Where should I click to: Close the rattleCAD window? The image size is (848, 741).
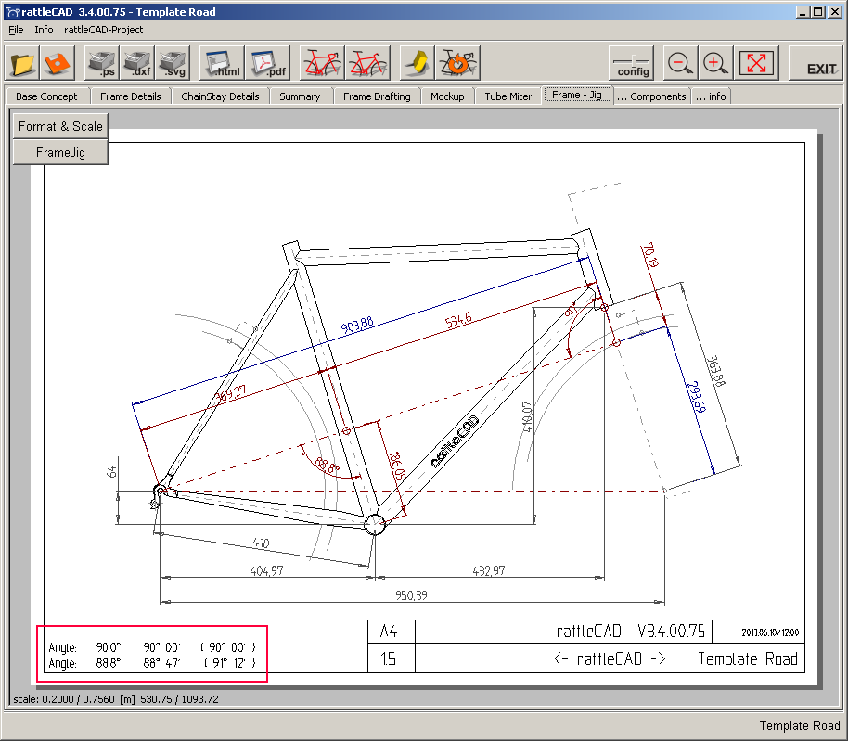coord(835,11)
